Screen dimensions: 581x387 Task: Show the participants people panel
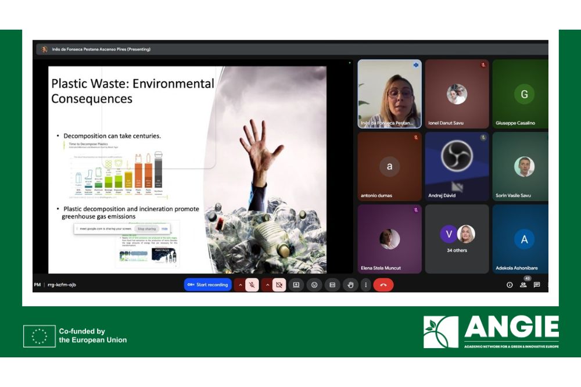pos(523,285)
